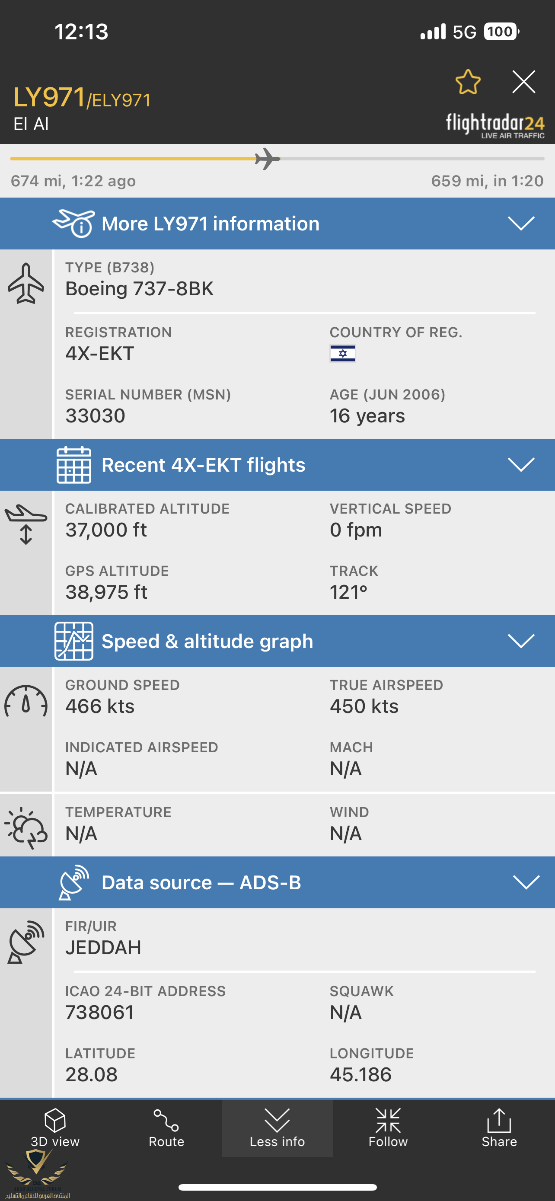Toggle Follow for this flight

pyautogui.click(x=388, y=1128)
